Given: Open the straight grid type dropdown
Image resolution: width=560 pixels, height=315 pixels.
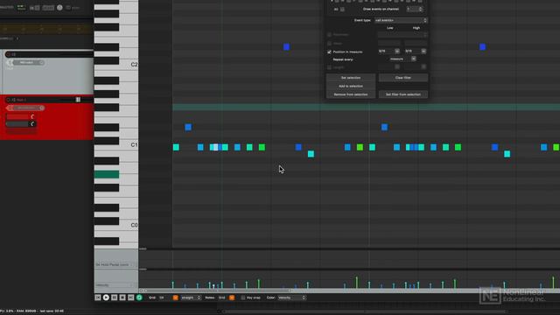Looking at the screenshot, I should [191, 297].
